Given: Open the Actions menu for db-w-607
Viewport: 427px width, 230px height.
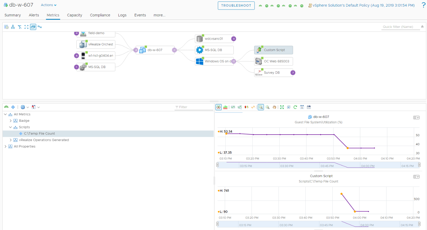Looking at the screenshot, I should coord(48,5).
